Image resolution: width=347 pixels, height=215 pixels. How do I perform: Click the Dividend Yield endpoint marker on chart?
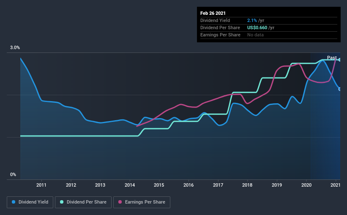point(340,89)
